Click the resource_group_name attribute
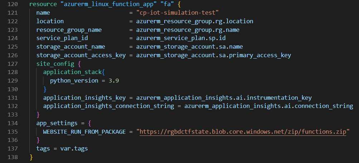Viewport: 359px width, 163px height. [x=69, y=30]
